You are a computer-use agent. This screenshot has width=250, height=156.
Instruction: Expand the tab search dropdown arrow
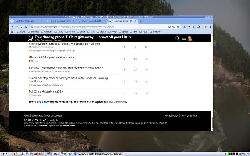12,21
